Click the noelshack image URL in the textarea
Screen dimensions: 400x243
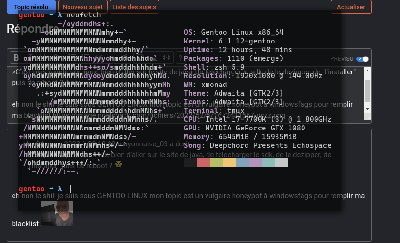tap(168, 115)
